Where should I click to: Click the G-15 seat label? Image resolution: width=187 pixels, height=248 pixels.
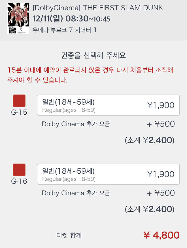click(19, 112)
